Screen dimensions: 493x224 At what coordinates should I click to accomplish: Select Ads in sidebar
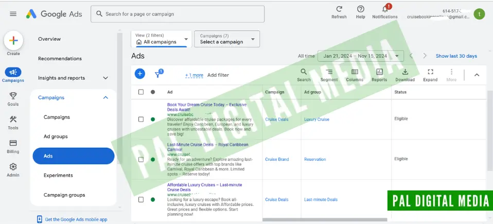[x=74, y=156]
